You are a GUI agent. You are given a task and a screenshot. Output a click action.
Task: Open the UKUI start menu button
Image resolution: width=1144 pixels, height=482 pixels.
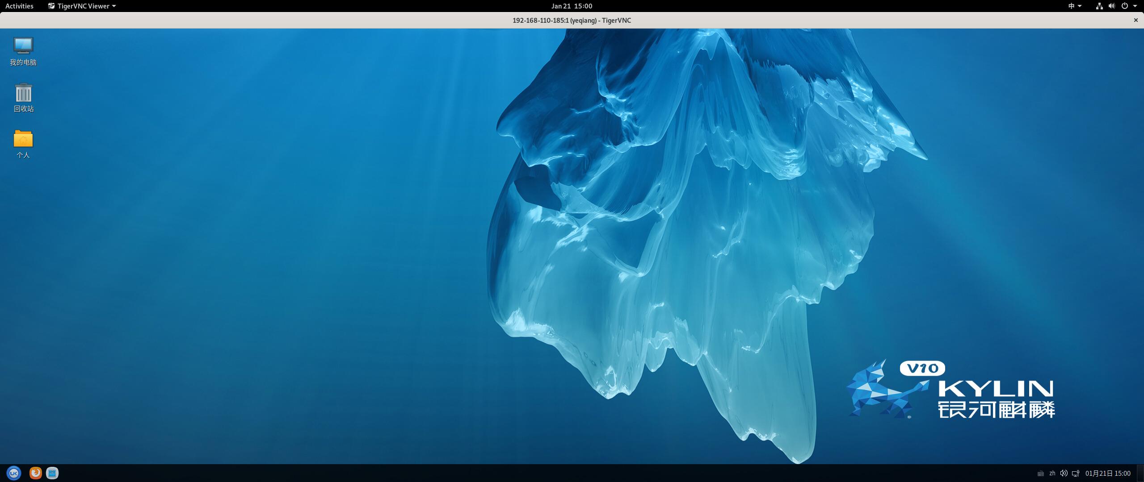tap(14, 473)
